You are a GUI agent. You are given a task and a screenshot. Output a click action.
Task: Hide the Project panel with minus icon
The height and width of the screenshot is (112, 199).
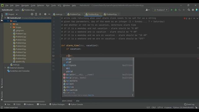tap(49, 14)
